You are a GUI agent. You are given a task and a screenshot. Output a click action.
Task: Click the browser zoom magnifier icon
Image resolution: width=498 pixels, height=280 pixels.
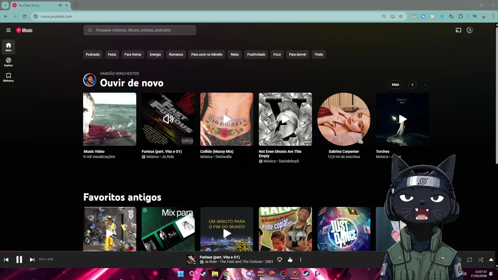[x=384, y=16]
